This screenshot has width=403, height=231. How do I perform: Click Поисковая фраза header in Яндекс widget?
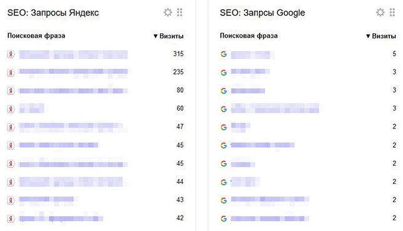pyautogui.click(x=36, y=36)
